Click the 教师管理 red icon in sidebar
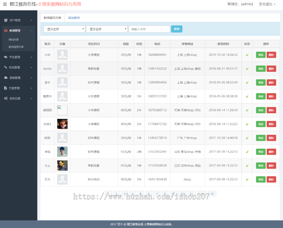Image resolution: width=283 pixels, height=228 pixels. tap(6, 31)
